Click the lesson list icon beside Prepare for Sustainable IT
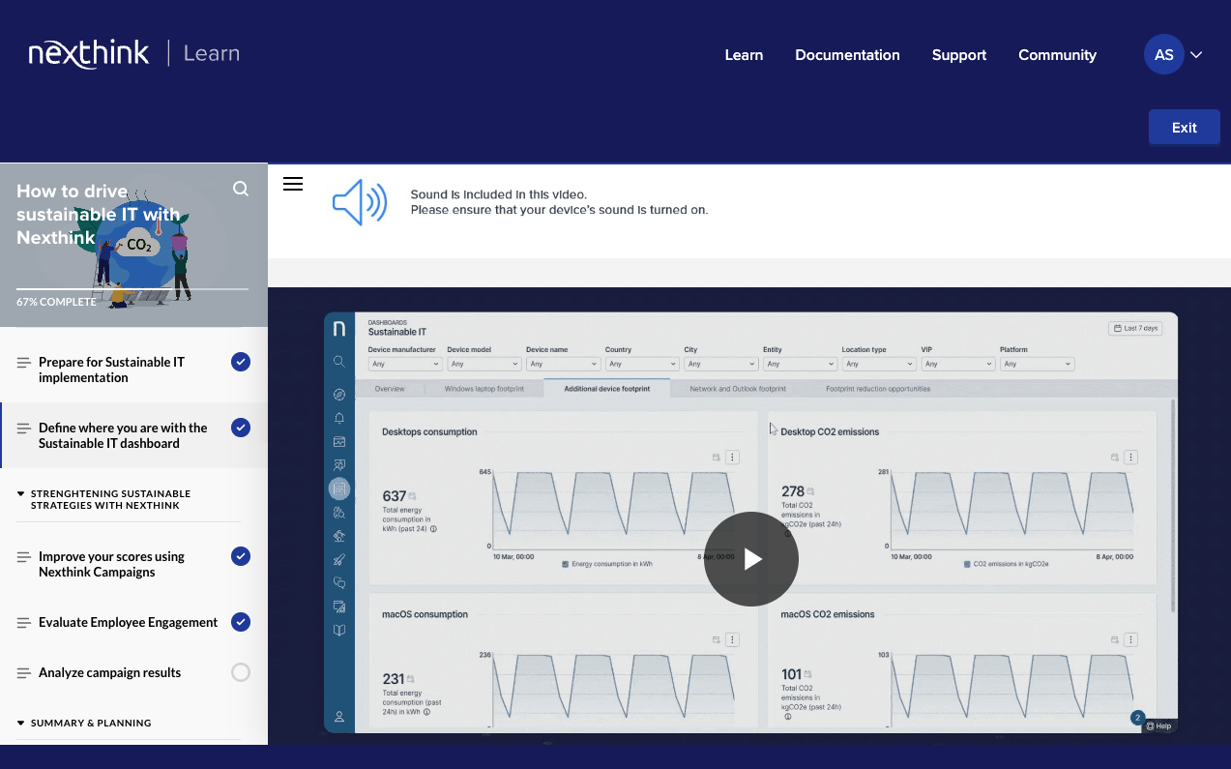Viewport: 1231px width, 769px height. coord(24,363)
